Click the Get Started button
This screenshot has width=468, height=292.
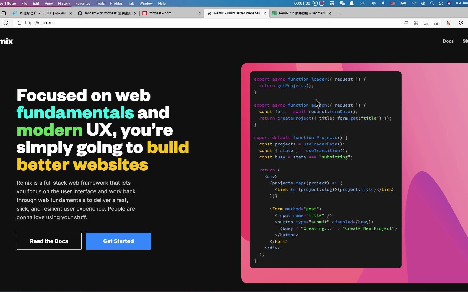(118, 241)
